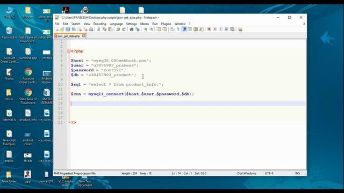Open the Settings menu
The width and height of the screenshot is (344, 193).
(x=131, y=24)
